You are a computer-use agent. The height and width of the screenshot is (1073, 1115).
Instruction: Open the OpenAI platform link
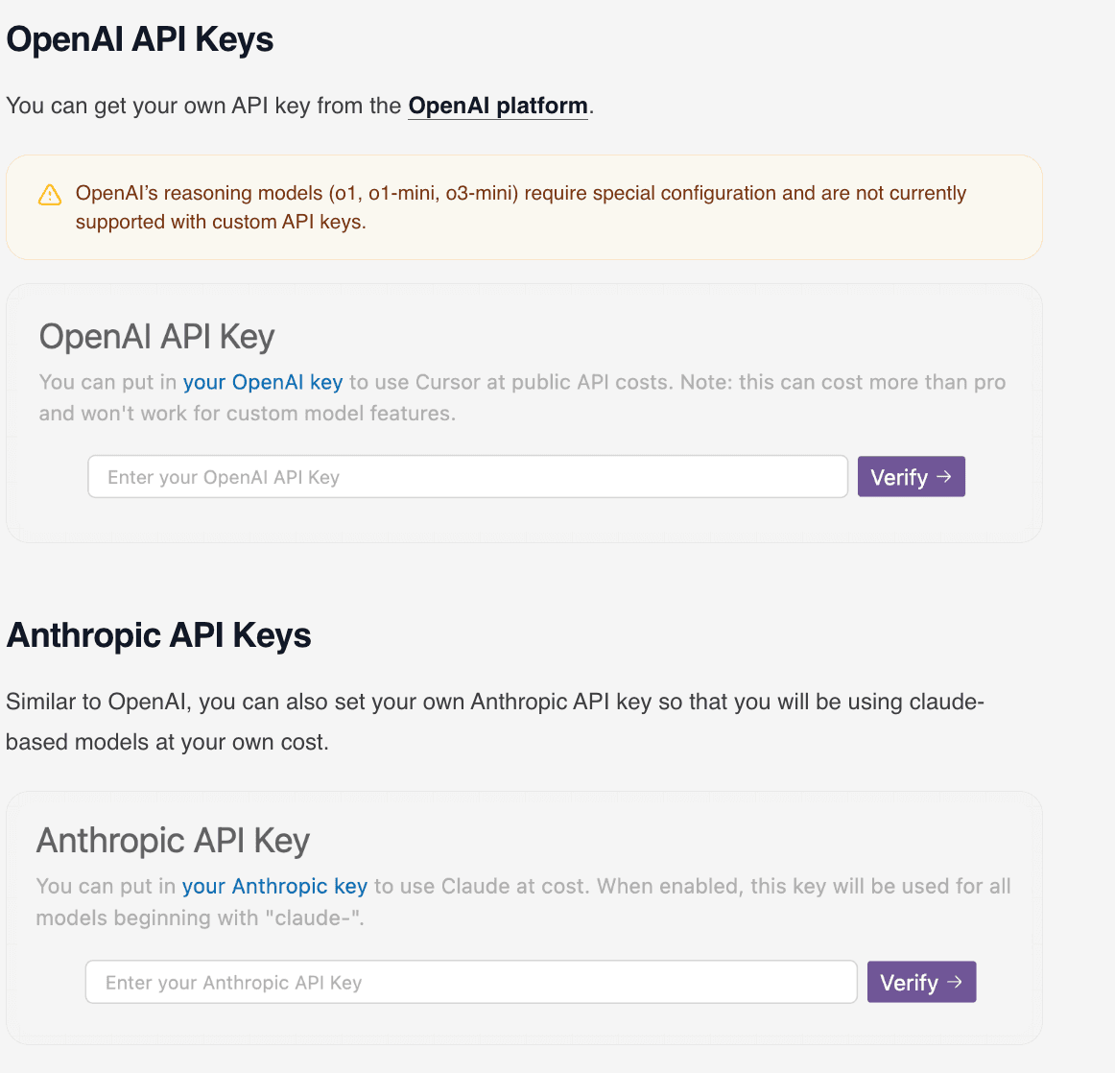click(498, 106)
